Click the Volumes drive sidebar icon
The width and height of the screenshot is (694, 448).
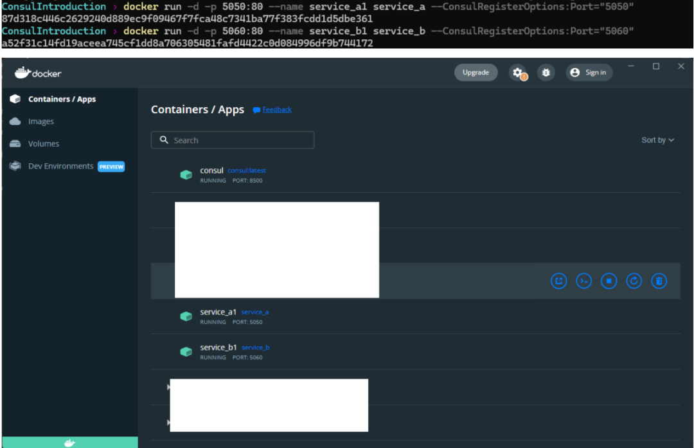(15, 143)
